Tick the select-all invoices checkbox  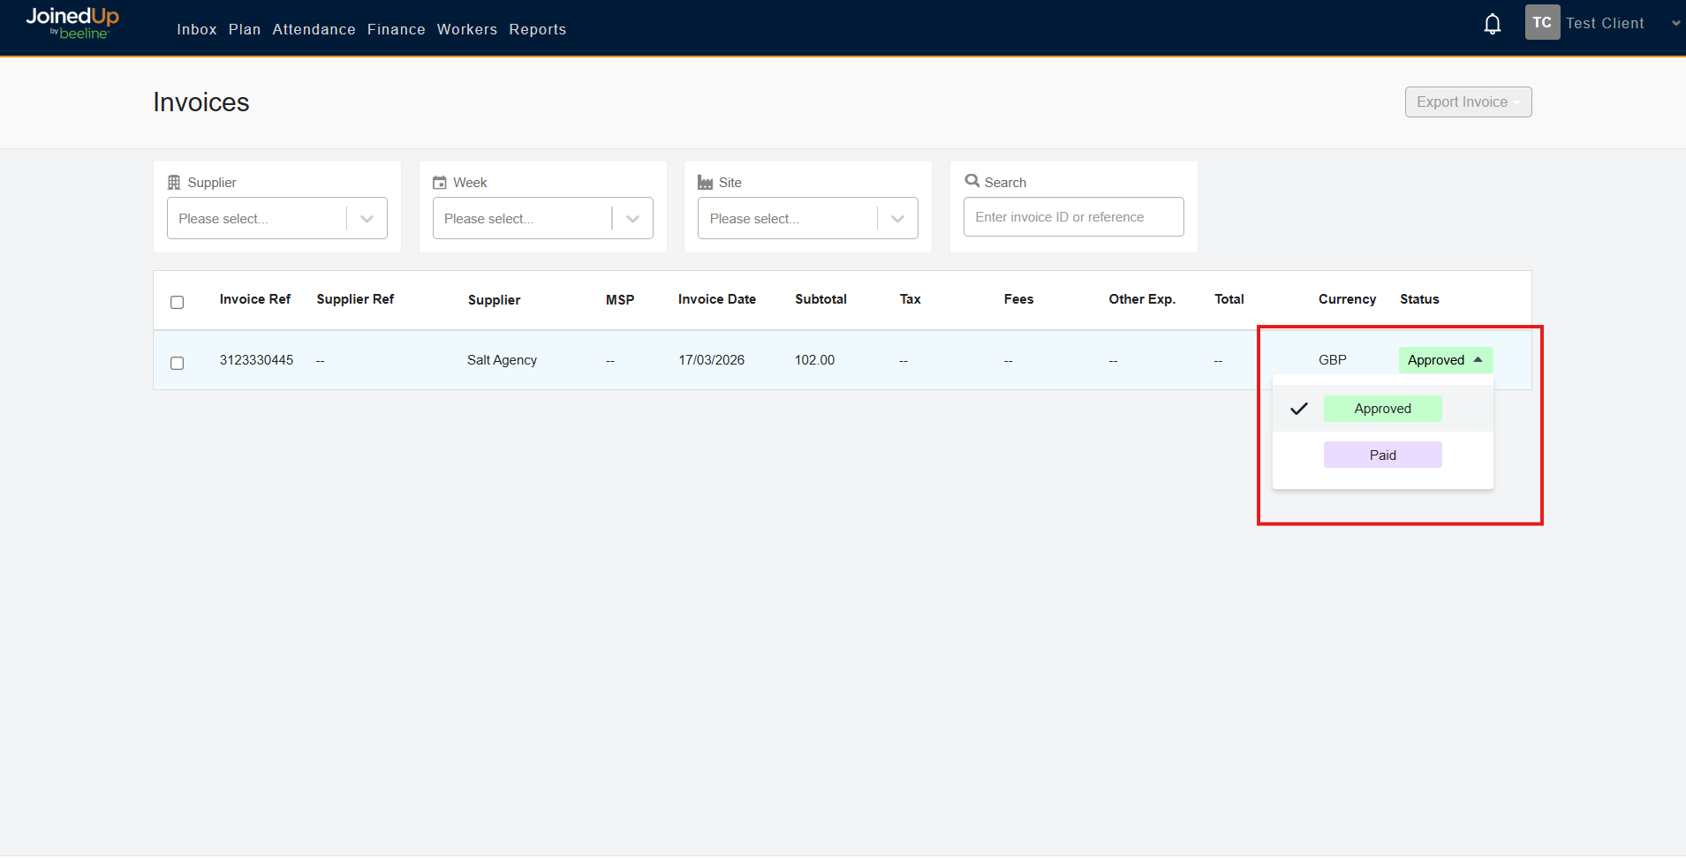pyautogui.click(x=178, y=302)
